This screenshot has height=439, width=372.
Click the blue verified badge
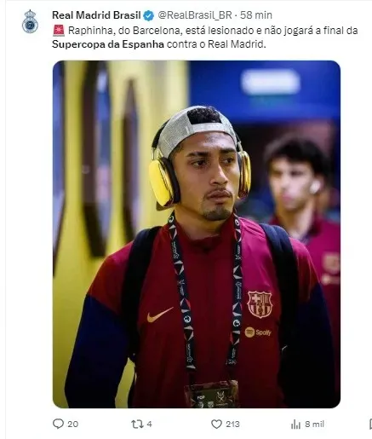pos(149,15)
